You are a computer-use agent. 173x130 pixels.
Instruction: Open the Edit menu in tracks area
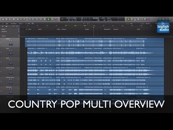[7, 24]
